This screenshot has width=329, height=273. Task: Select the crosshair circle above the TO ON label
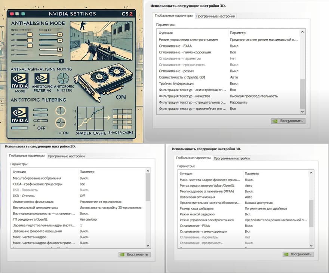tap(61, 123)
